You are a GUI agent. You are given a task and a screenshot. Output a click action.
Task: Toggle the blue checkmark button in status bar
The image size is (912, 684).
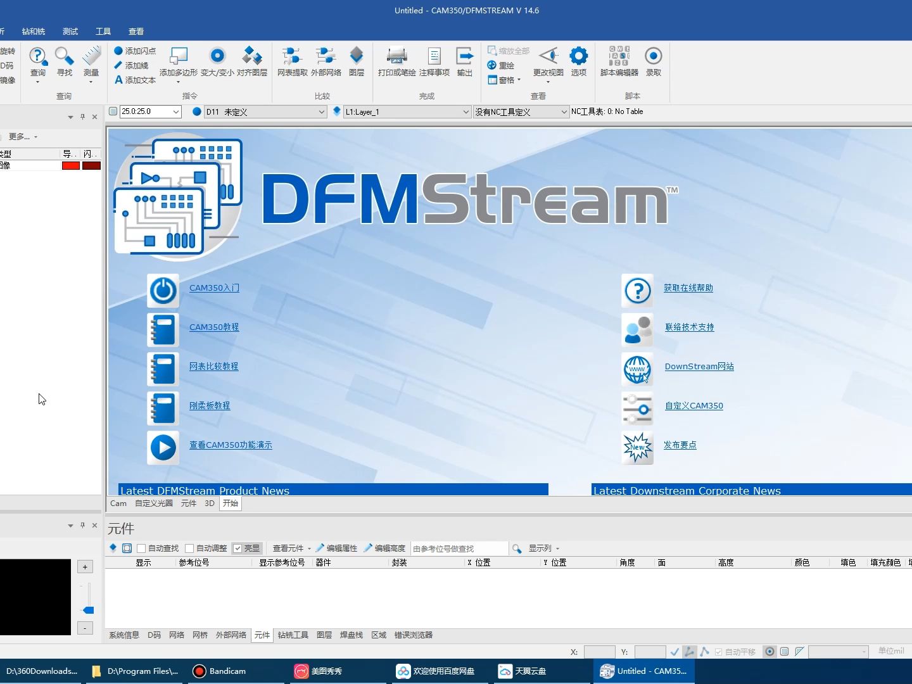674,651
